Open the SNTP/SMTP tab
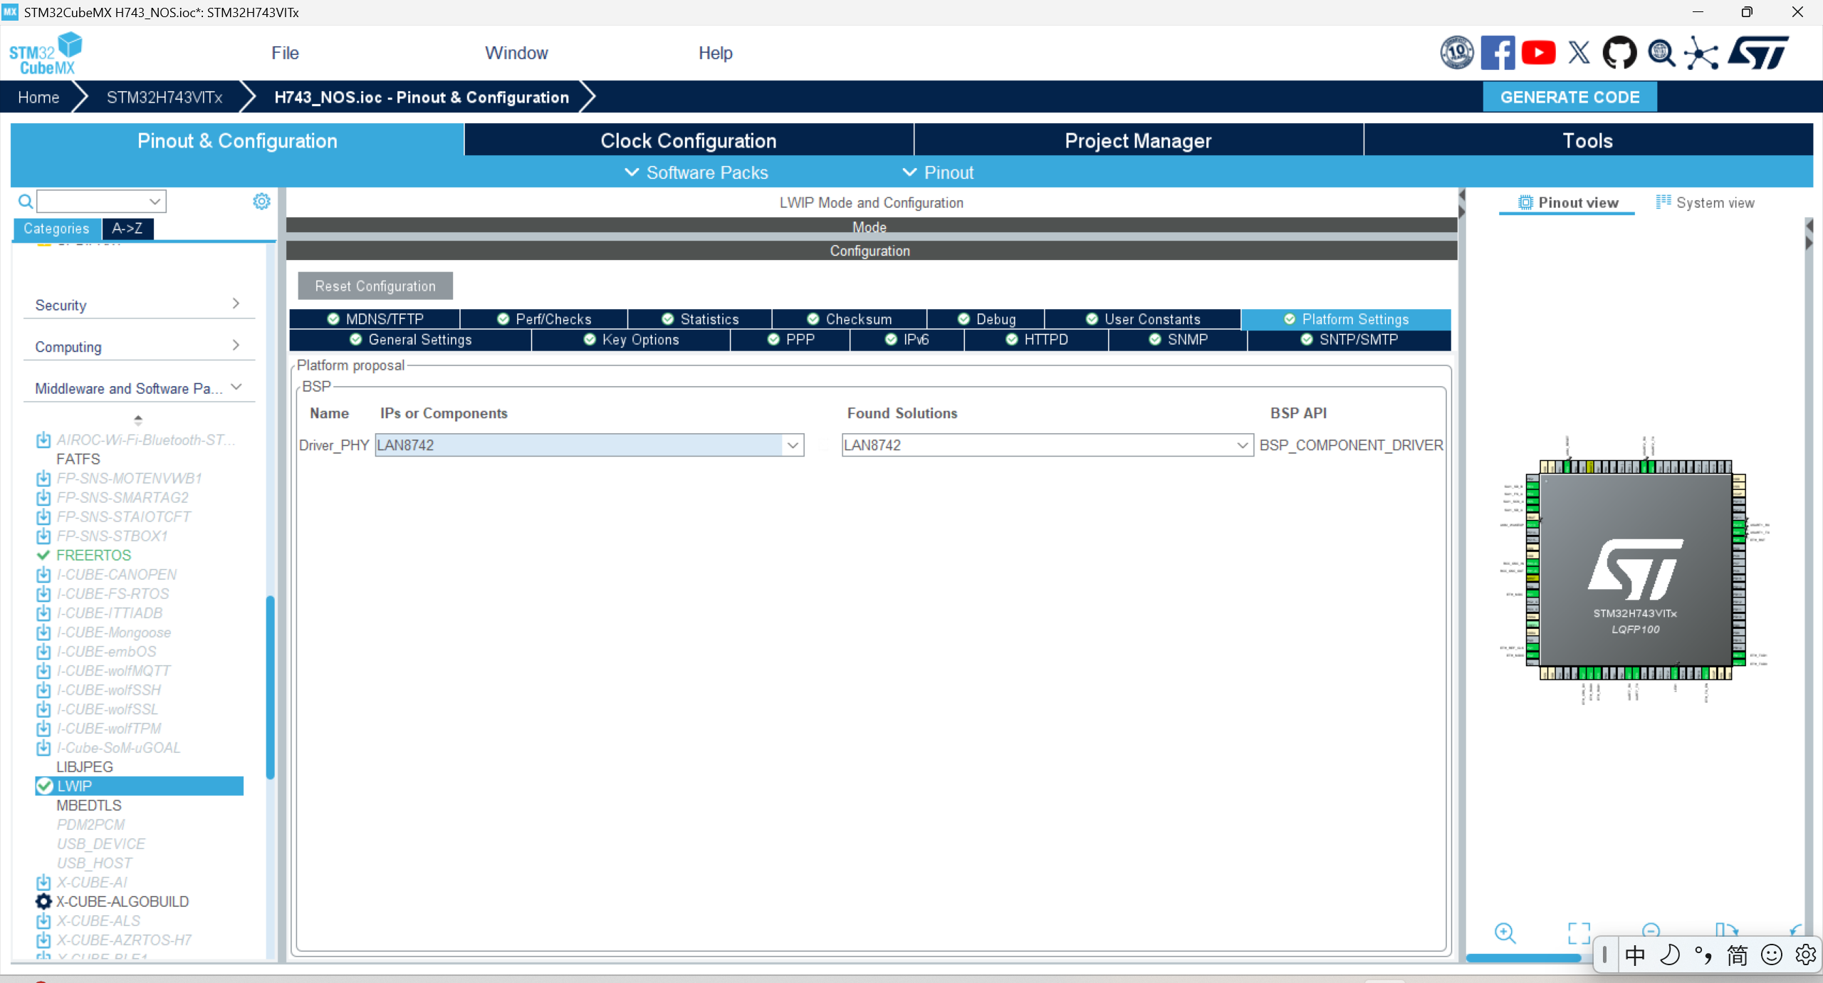Image resolution: width=1823 pixels, height=983 pixels. (x=1349, y=340)
